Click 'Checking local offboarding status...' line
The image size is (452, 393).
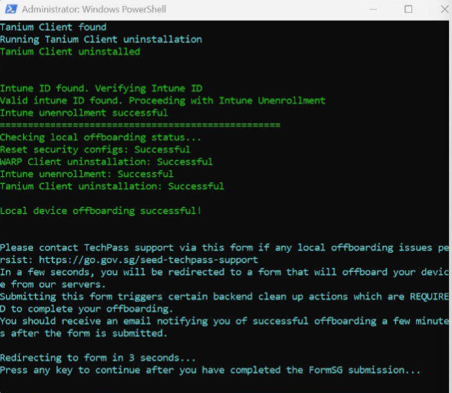[x=100, y=138]
